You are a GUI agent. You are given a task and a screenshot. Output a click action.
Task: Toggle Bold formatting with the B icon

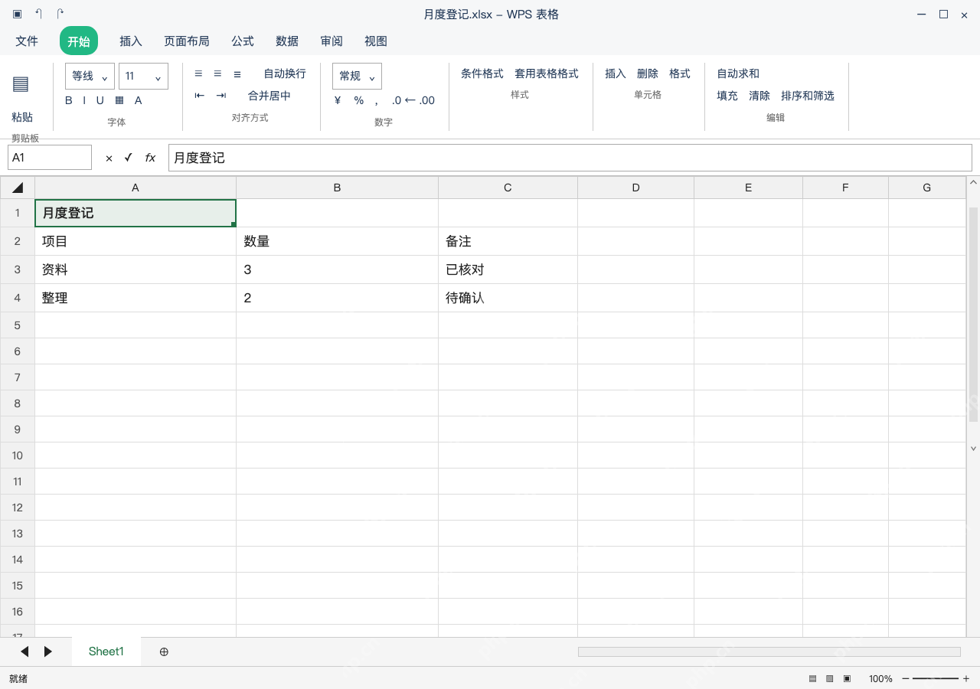point(69,100)
